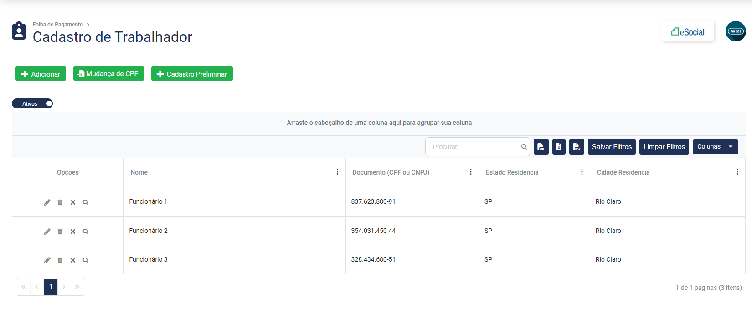The height and width of the screenshot is (315, 752).
Task: Focus the Procurar search field
Action: coord(472,147)
